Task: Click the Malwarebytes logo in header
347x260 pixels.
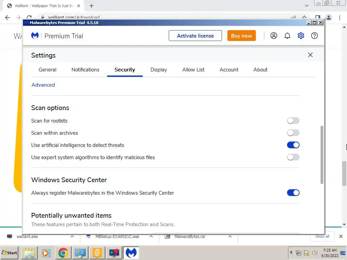Action: tap(35, 36)
